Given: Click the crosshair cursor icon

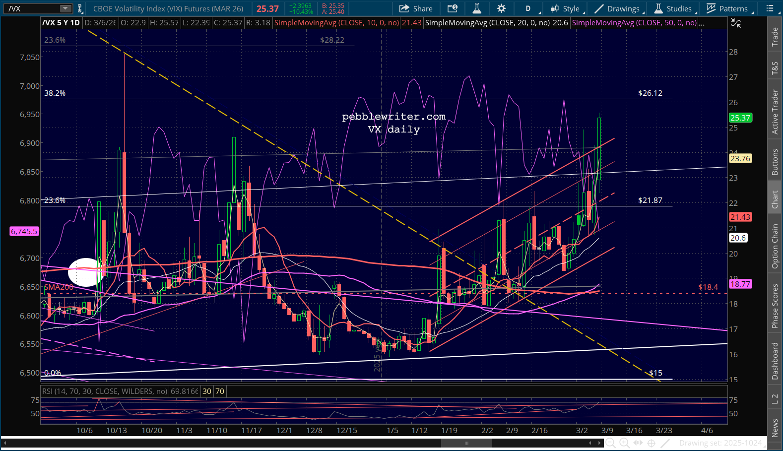Looking at the screenshot, I should pyautogui.click(x=652, y=443).
